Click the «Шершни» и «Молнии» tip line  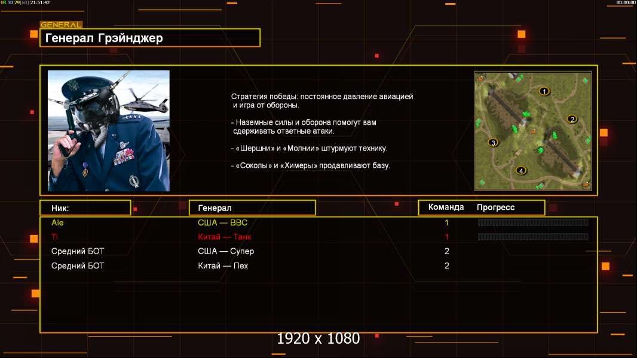pyautogui.click(x=309, y=148)
